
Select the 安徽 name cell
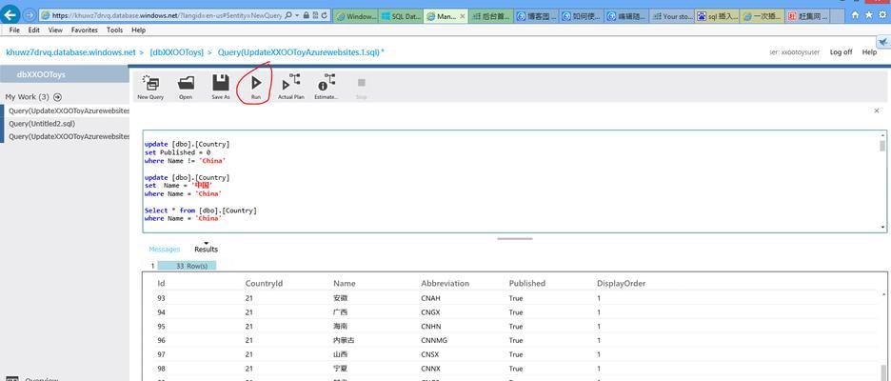tap(340, 298)
